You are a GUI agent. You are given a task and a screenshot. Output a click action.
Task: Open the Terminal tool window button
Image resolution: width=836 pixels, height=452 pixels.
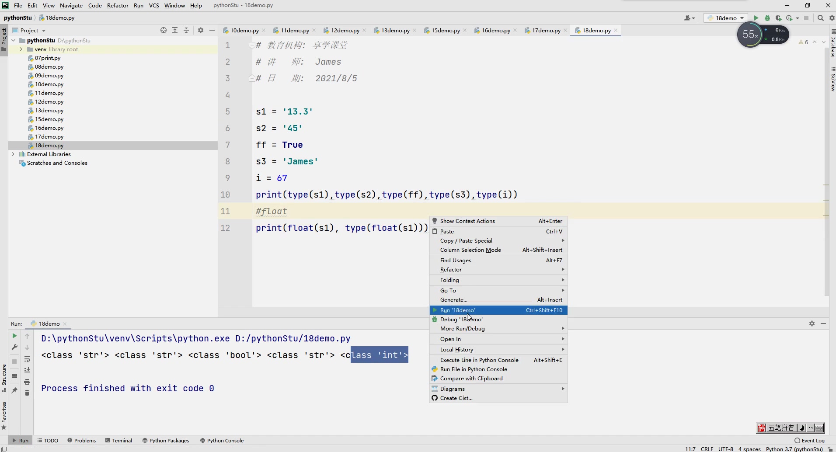118,441
